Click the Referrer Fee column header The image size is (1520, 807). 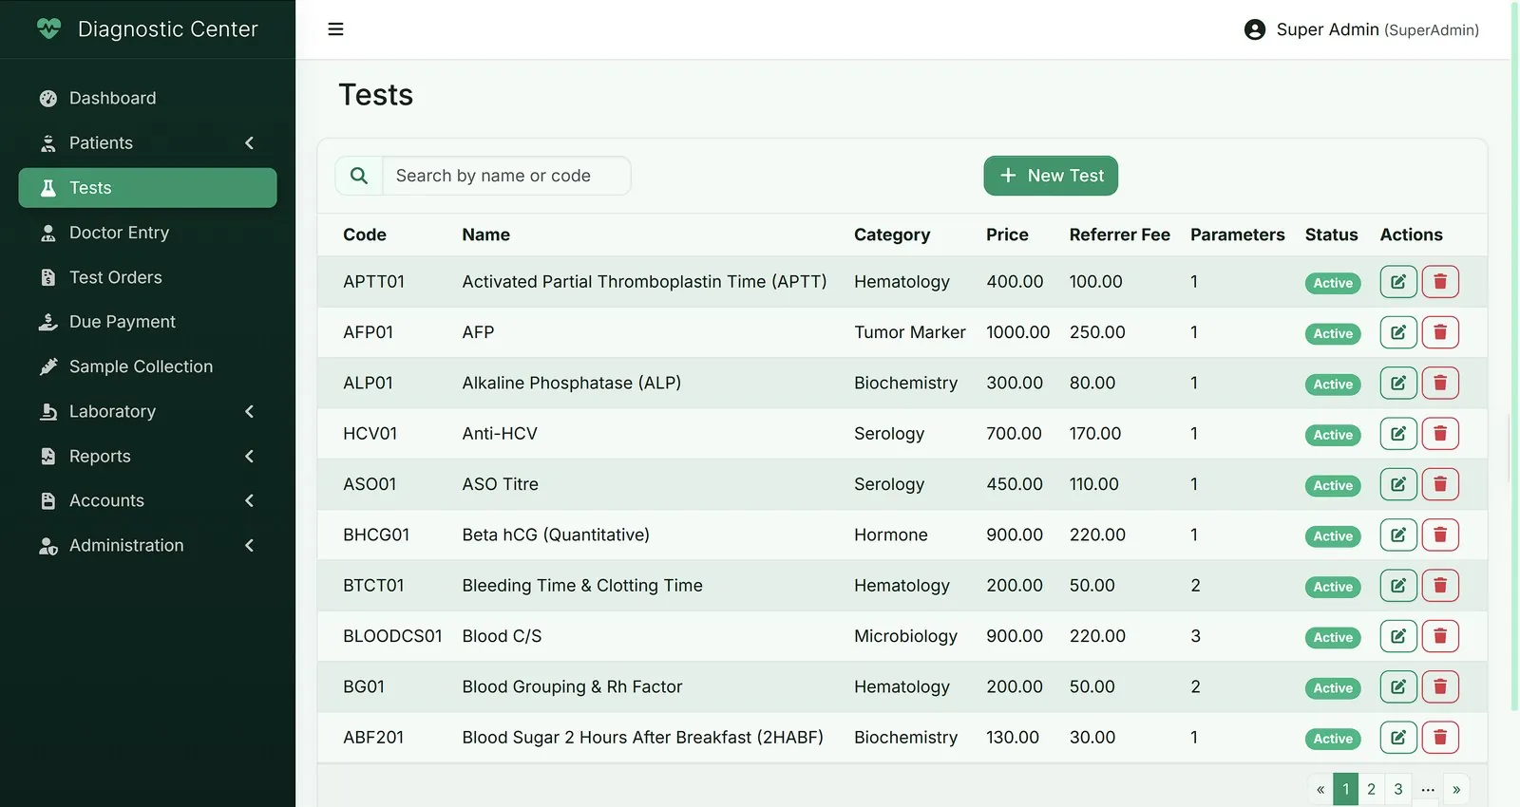1119,235
